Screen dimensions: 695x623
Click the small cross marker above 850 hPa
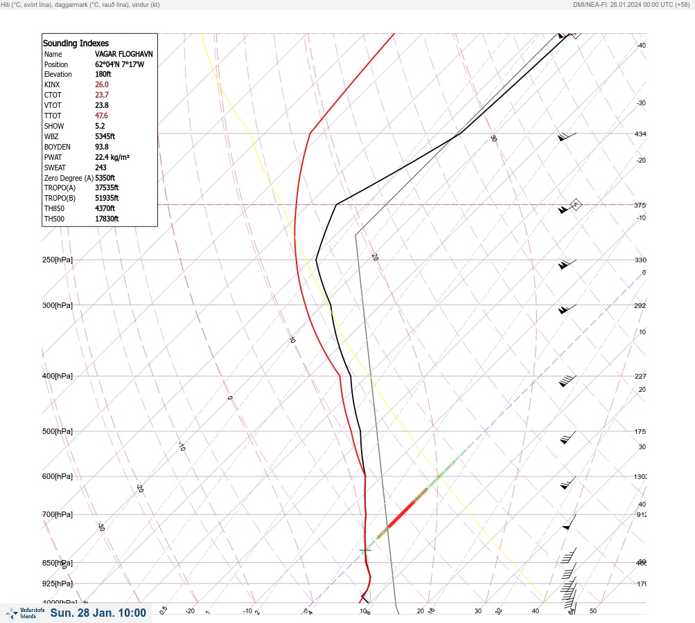[364, 550]
